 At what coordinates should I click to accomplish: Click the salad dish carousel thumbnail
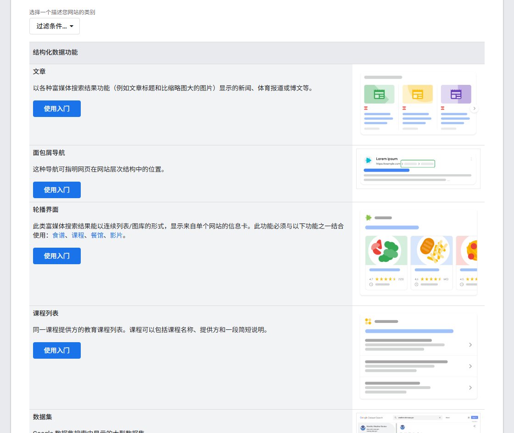click(x=386, y=250)
